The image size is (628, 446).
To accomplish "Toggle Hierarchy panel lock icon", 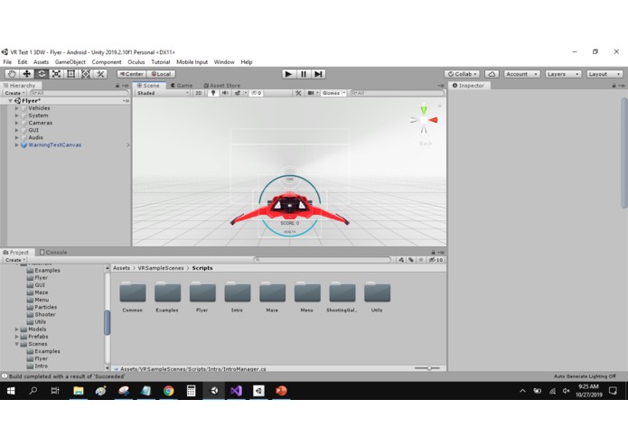I will (117, 86).
